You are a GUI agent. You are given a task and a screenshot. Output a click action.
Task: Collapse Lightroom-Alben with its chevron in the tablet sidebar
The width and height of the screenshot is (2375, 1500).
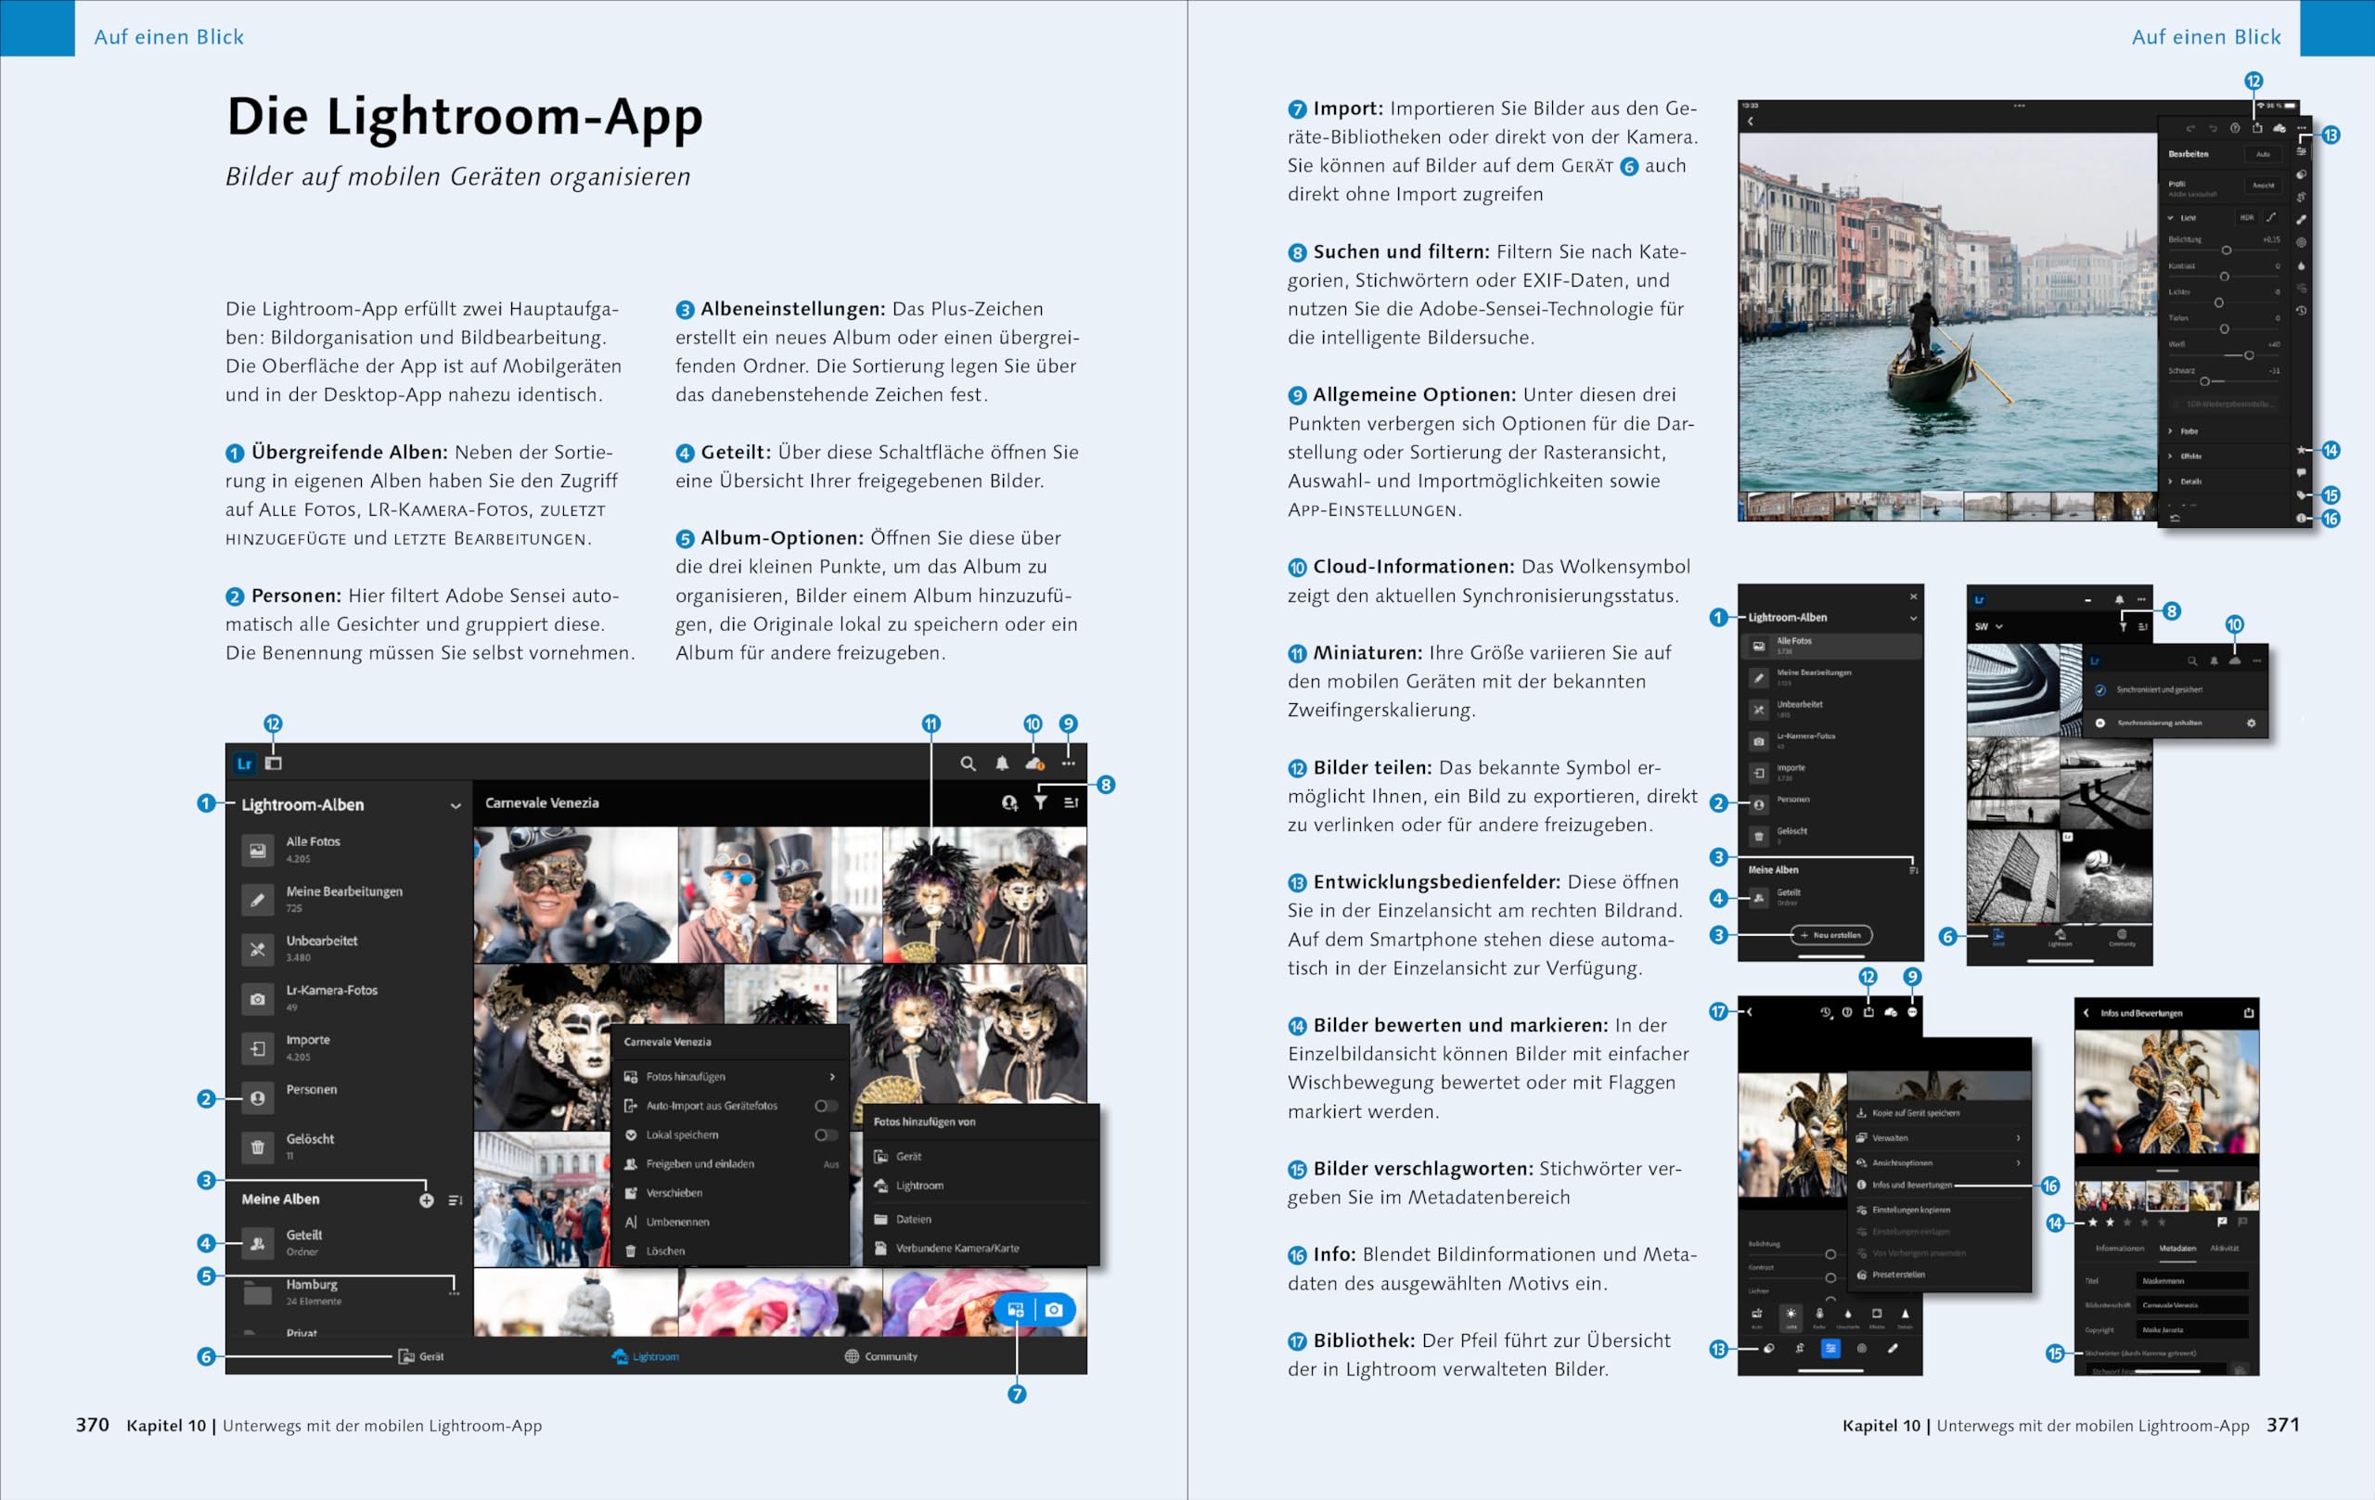pyautogui.click(x=456, y=806)
